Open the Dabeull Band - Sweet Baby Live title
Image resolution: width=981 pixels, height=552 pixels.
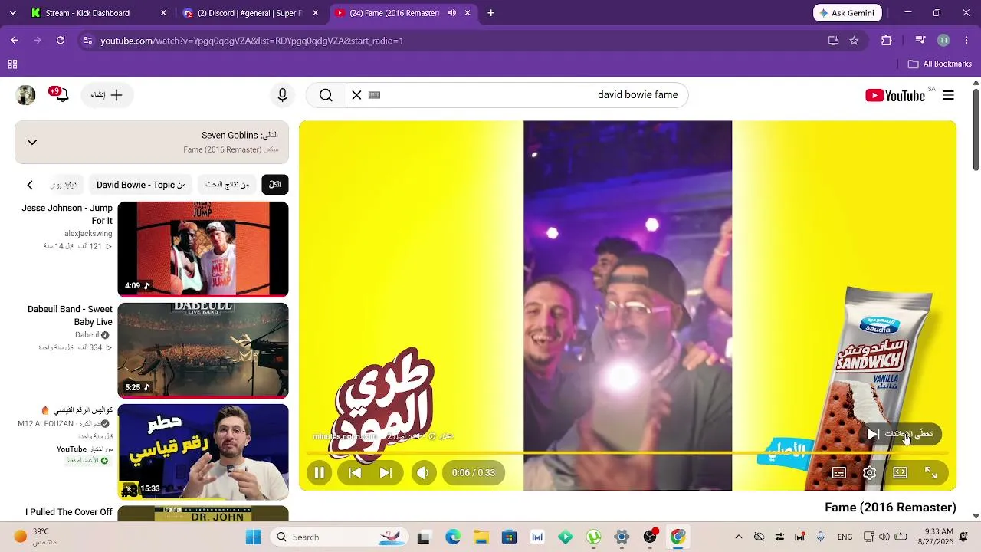pyautogui.click(x=71, y=316)
